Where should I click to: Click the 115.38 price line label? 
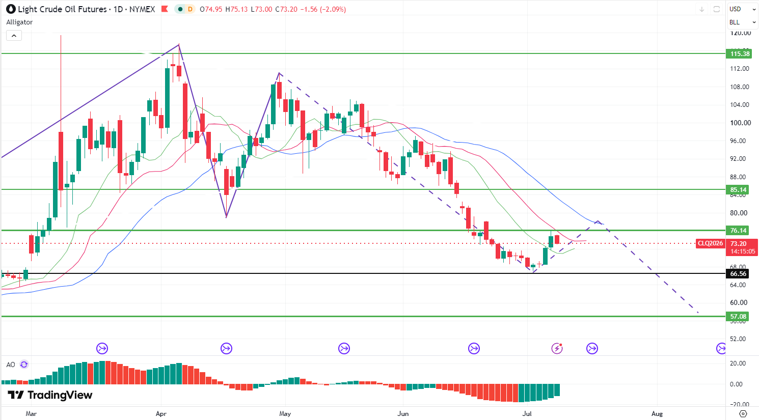739,53
